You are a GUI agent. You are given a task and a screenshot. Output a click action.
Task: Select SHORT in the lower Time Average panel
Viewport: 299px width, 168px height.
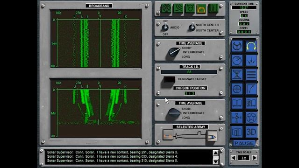(x=187, y=109)
